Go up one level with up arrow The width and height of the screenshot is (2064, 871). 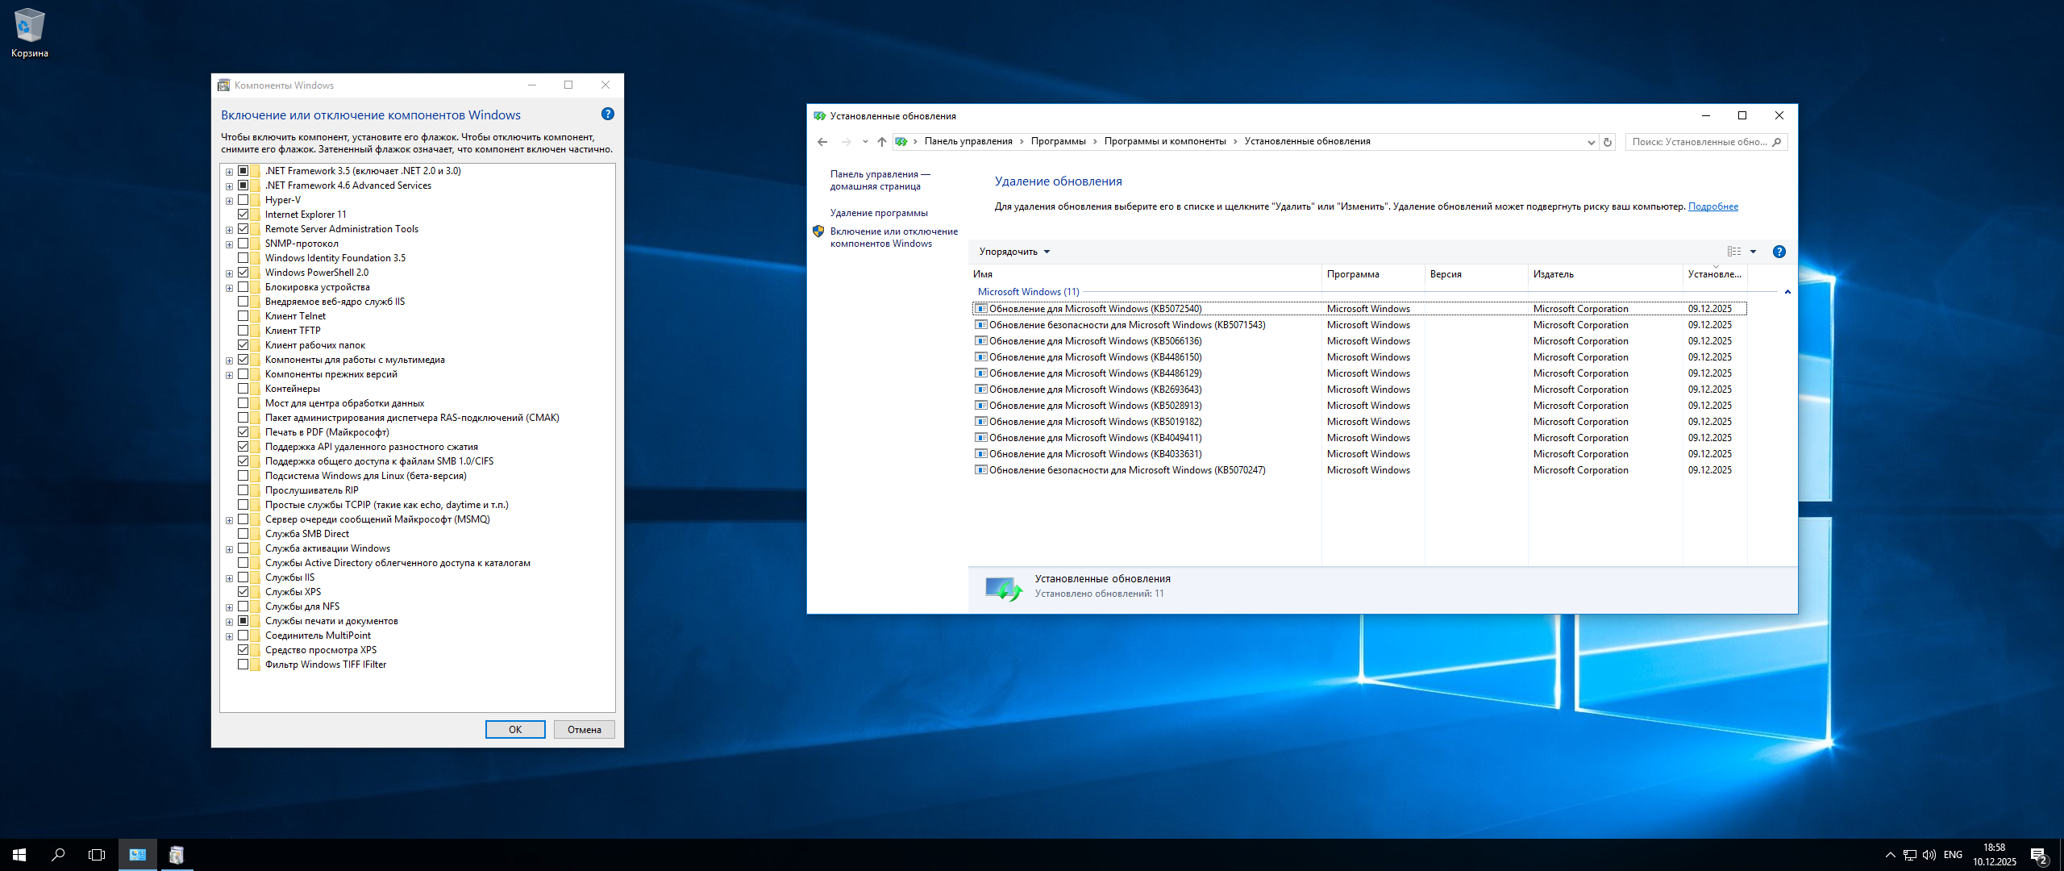click(x=881, y=142)
